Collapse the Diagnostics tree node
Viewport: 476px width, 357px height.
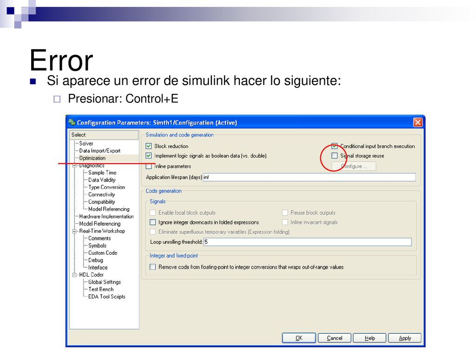coord(74,166)
